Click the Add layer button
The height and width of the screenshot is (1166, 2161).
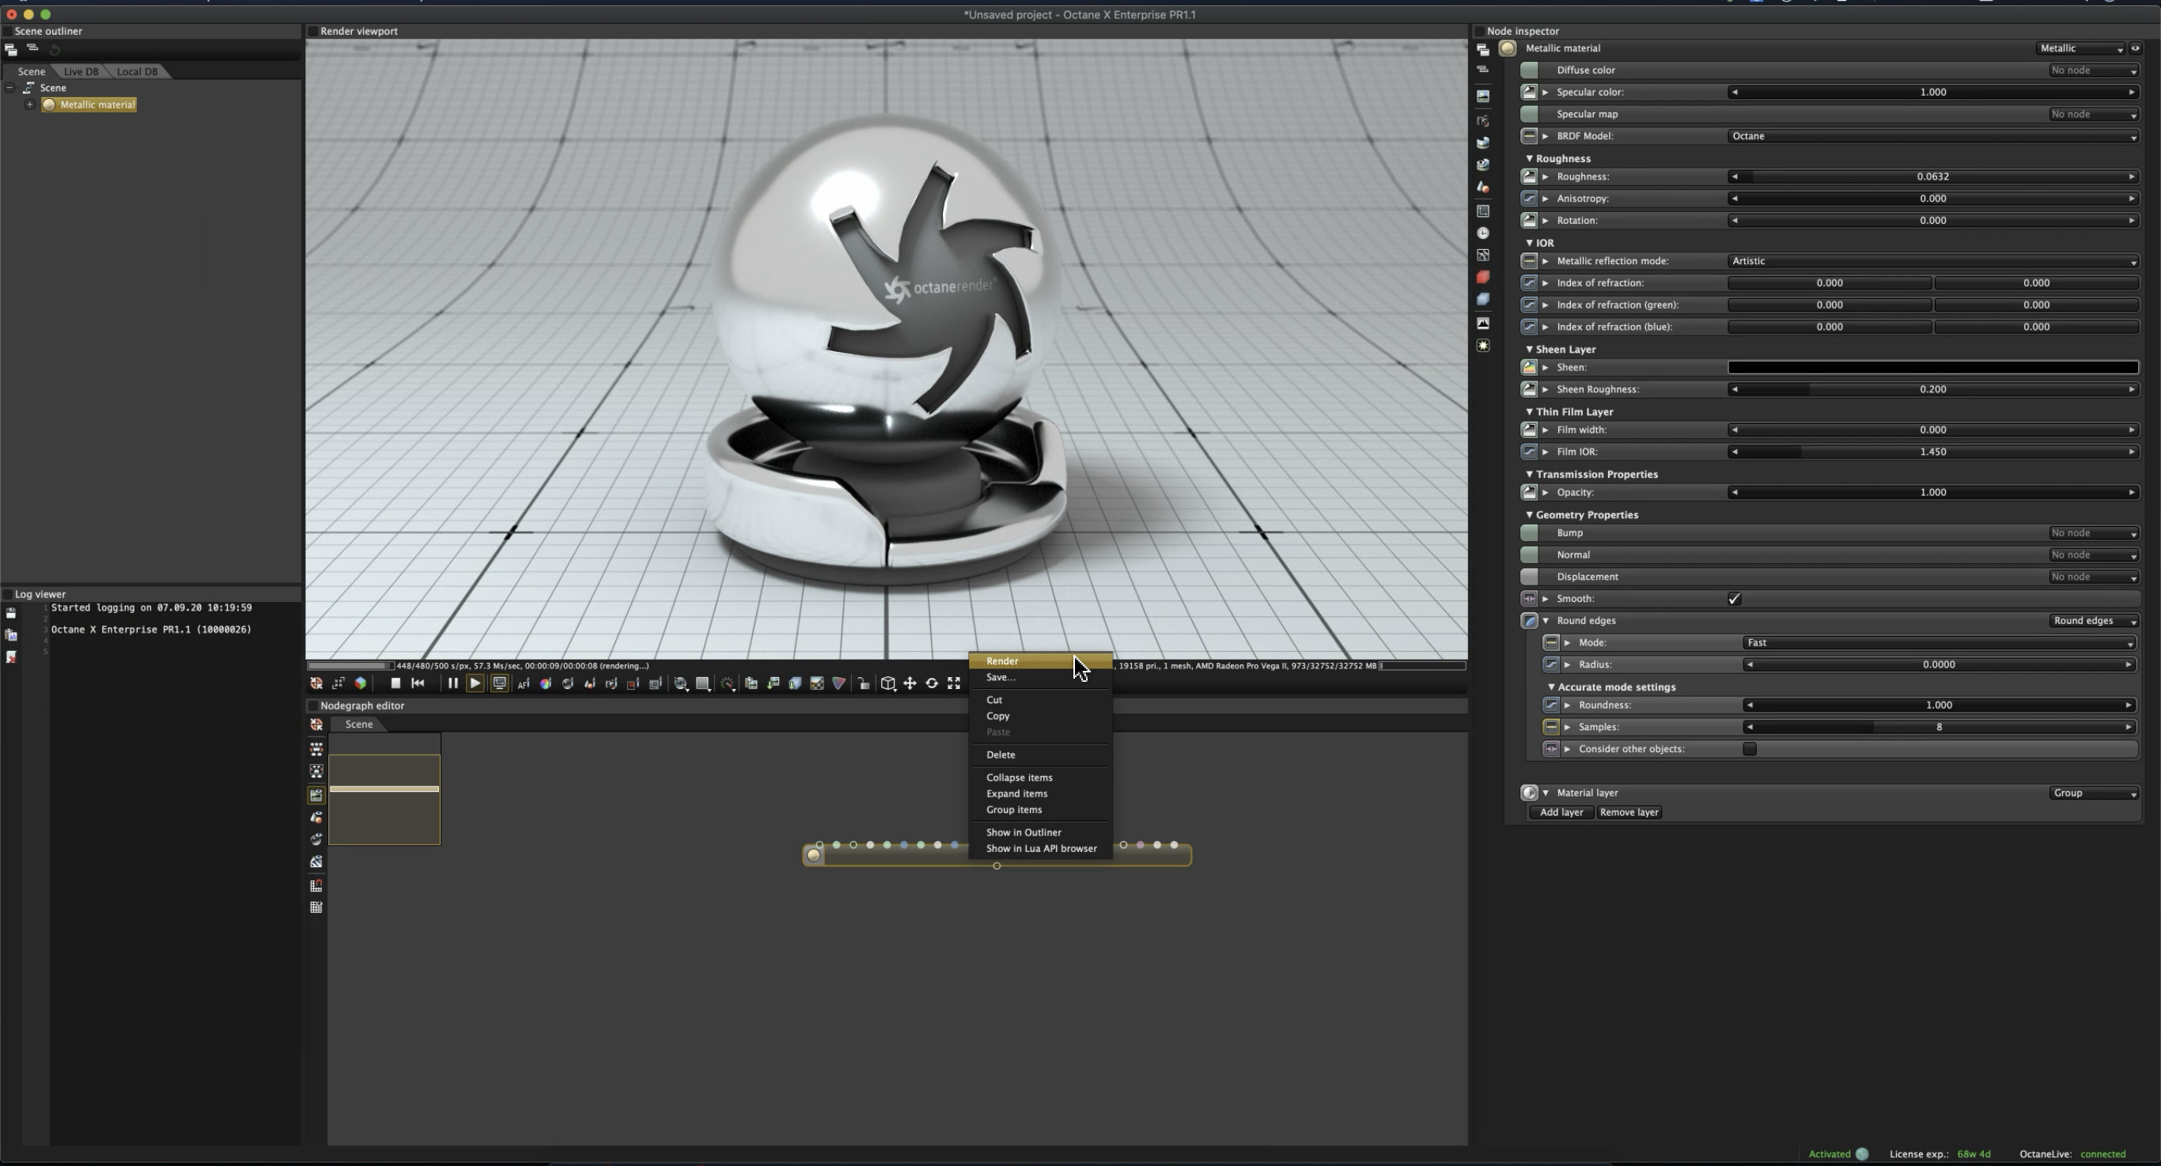pyautogui.click(x=1561, y=812)
